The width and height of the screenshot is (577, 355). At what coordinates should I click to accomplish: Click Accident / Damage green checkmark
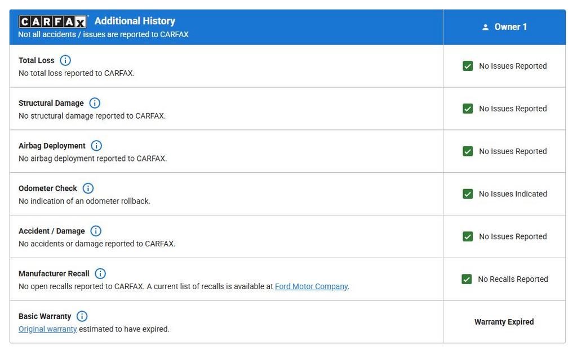468,237
